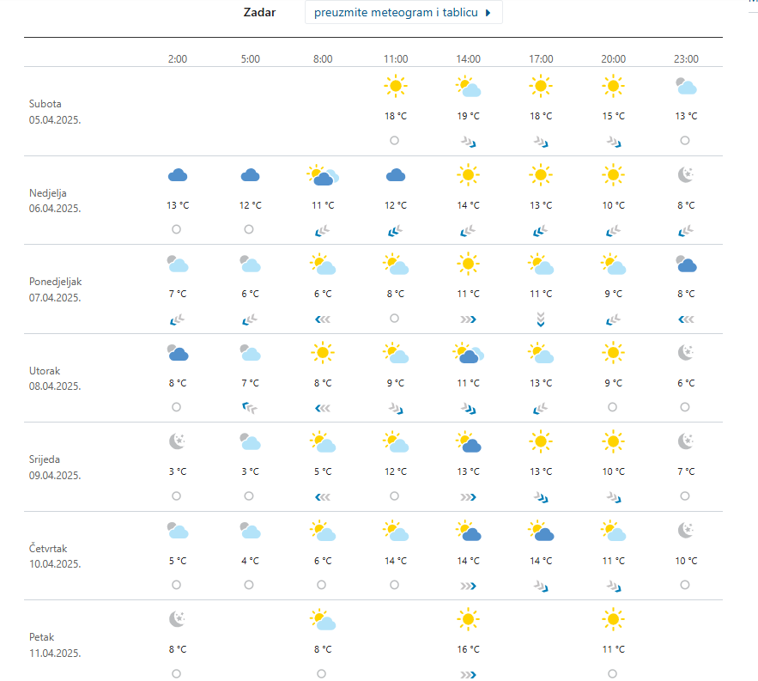Viewport: 758px width, 681px height.
Task: Click the 2:00 column header
Action: click(x=178, y=59)
